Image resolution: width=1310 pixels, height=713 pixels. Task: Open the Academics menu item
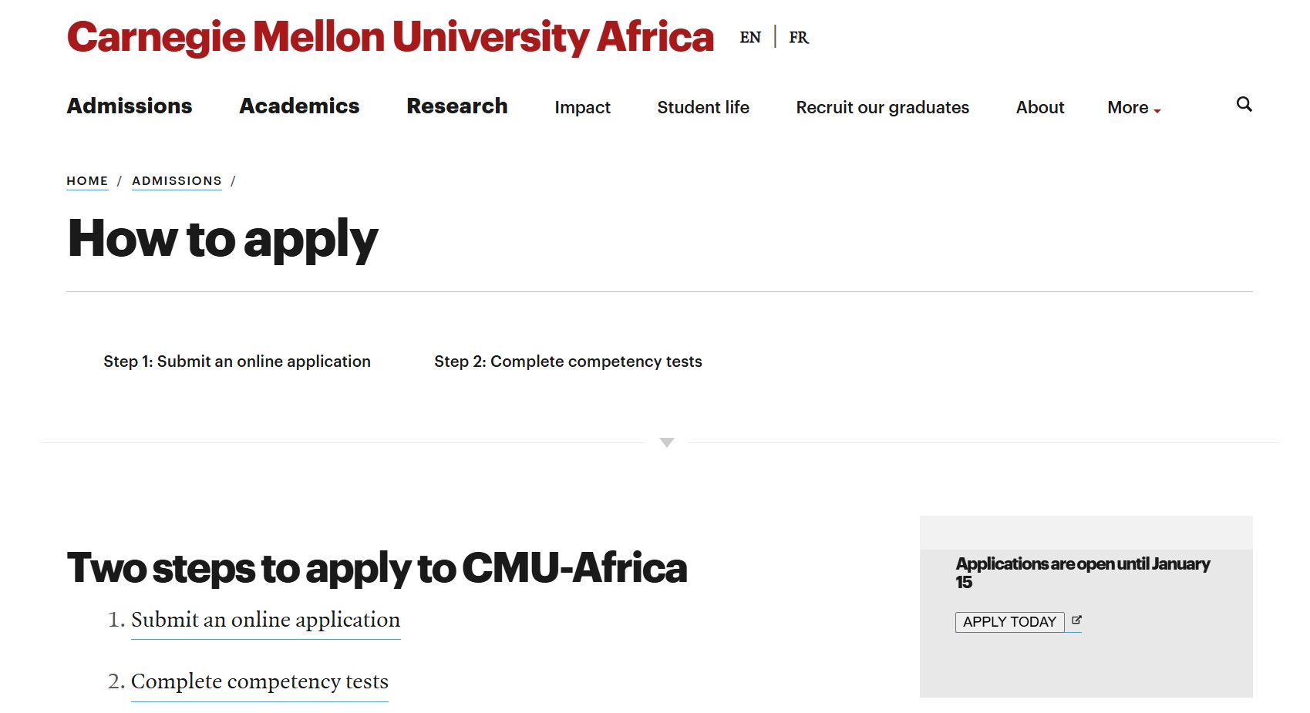[299, 106]
